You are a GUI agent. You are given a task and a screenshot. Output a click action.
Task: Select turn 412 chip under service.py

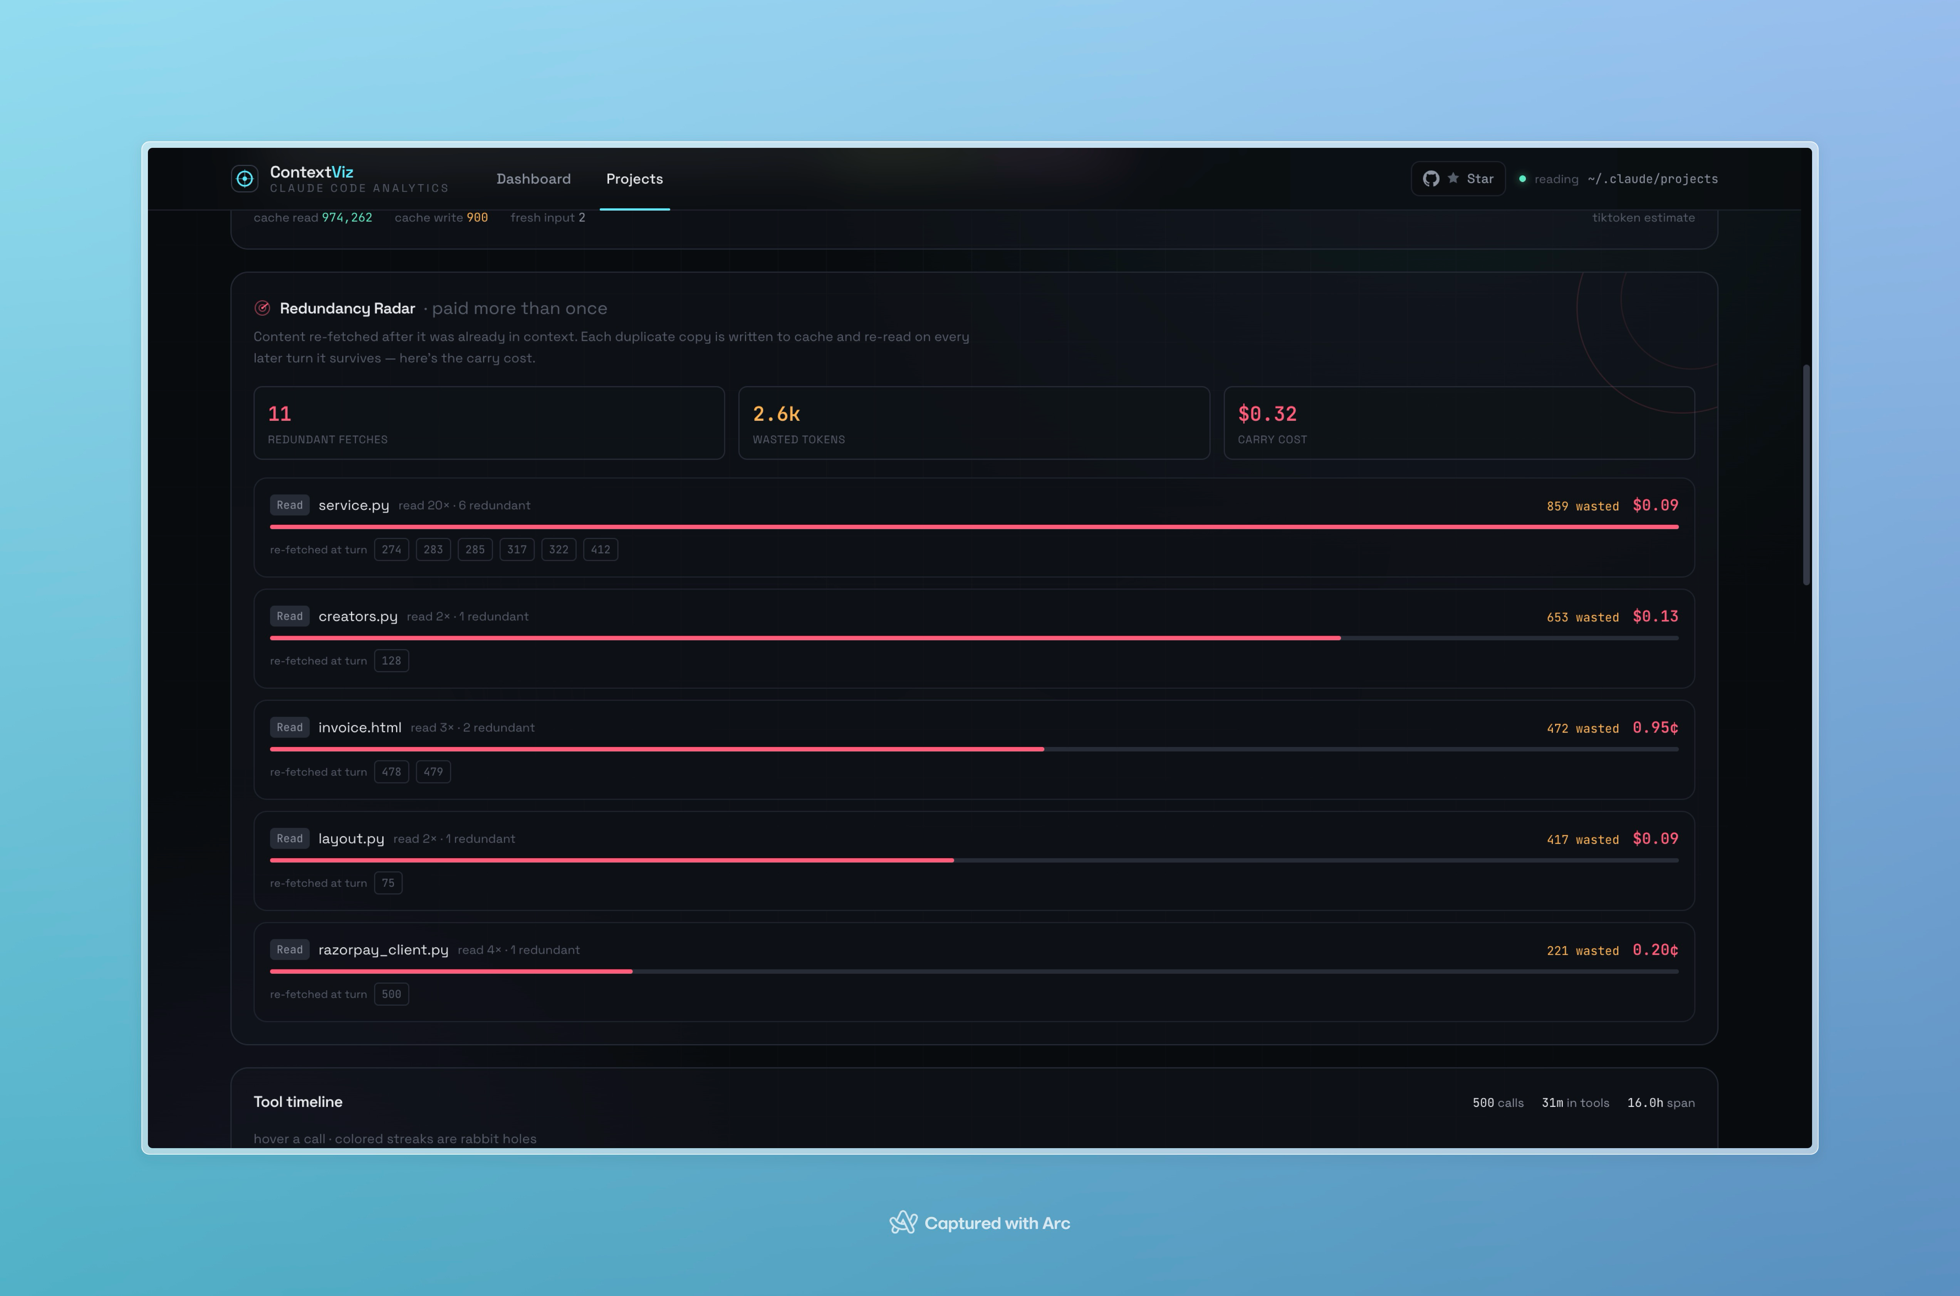click(x=601, y=550)
